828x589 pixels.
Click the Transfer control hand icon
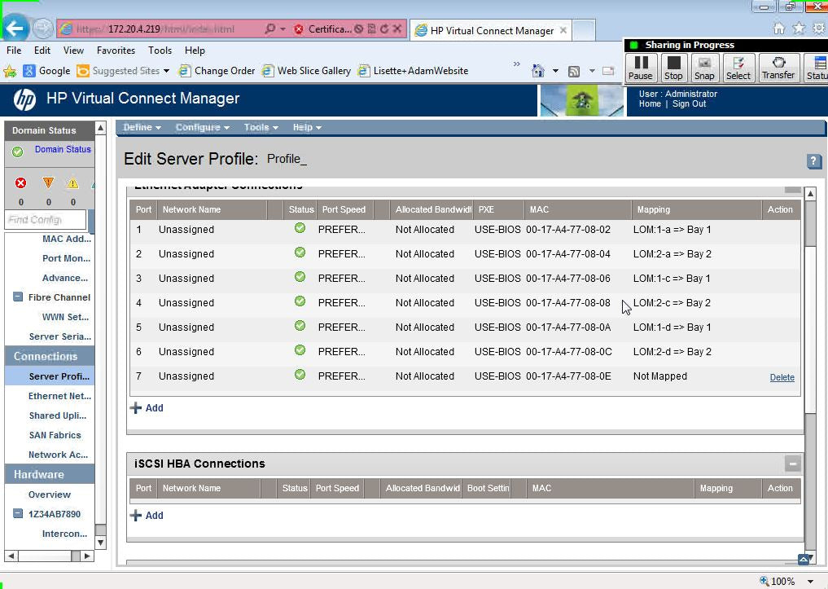(778, 68)
